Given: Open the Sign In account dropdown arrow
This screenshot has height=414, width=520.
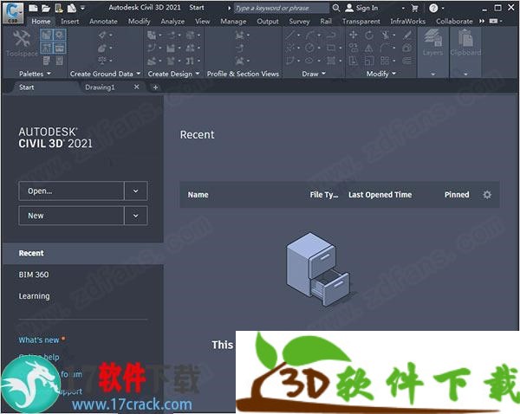Looking at the screenshot, I should click(x=403, y=9).
